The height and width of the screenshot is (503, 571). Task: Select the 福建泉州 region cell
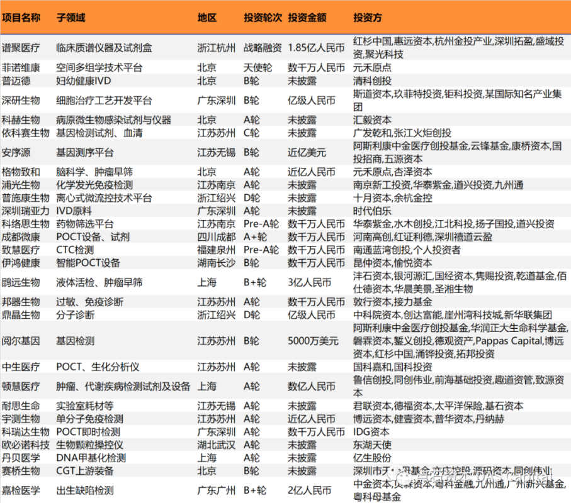[217, 250]
